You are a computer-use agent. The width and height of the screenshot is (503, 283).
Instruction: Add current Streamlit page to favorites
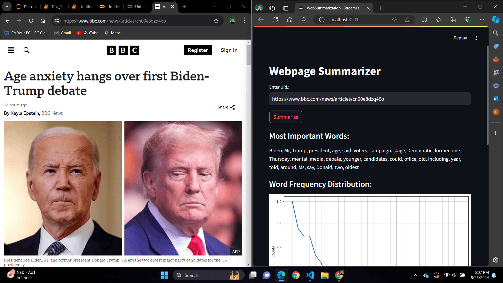(407, 19)
